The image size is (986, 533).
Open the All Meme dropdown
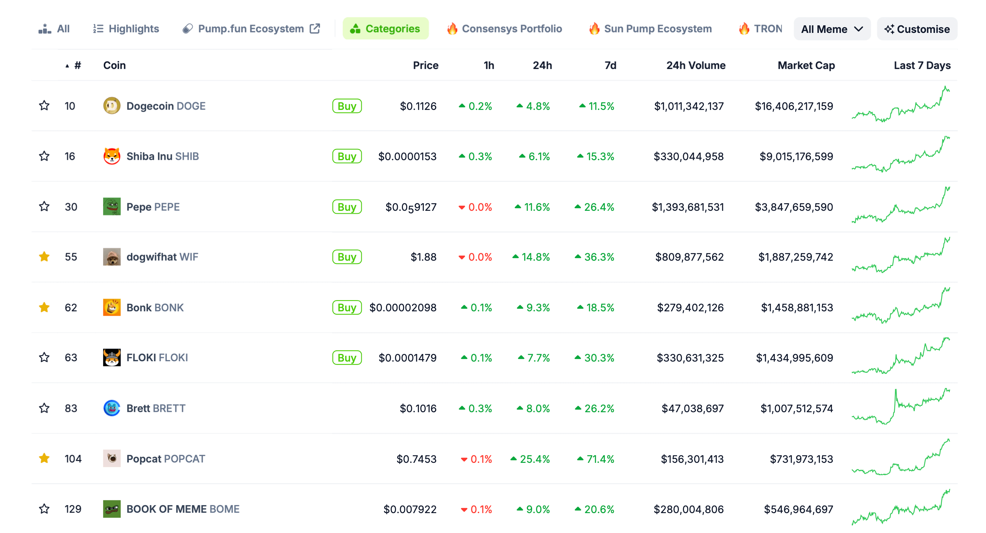point(832,29)
